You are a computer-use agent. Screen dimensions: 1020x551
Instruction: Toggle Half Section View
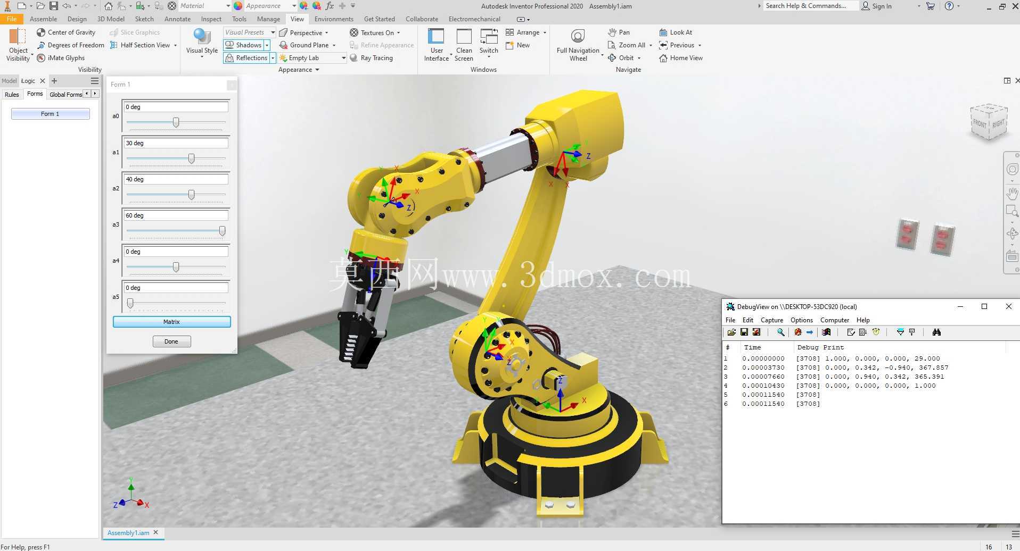click(x=140, y=45)
